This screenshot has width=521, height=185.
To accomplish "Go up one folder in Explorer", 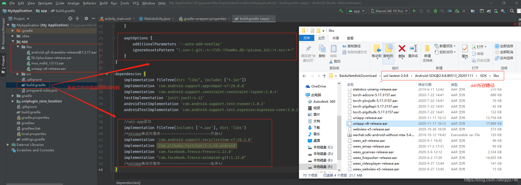I will click(324, 76).
